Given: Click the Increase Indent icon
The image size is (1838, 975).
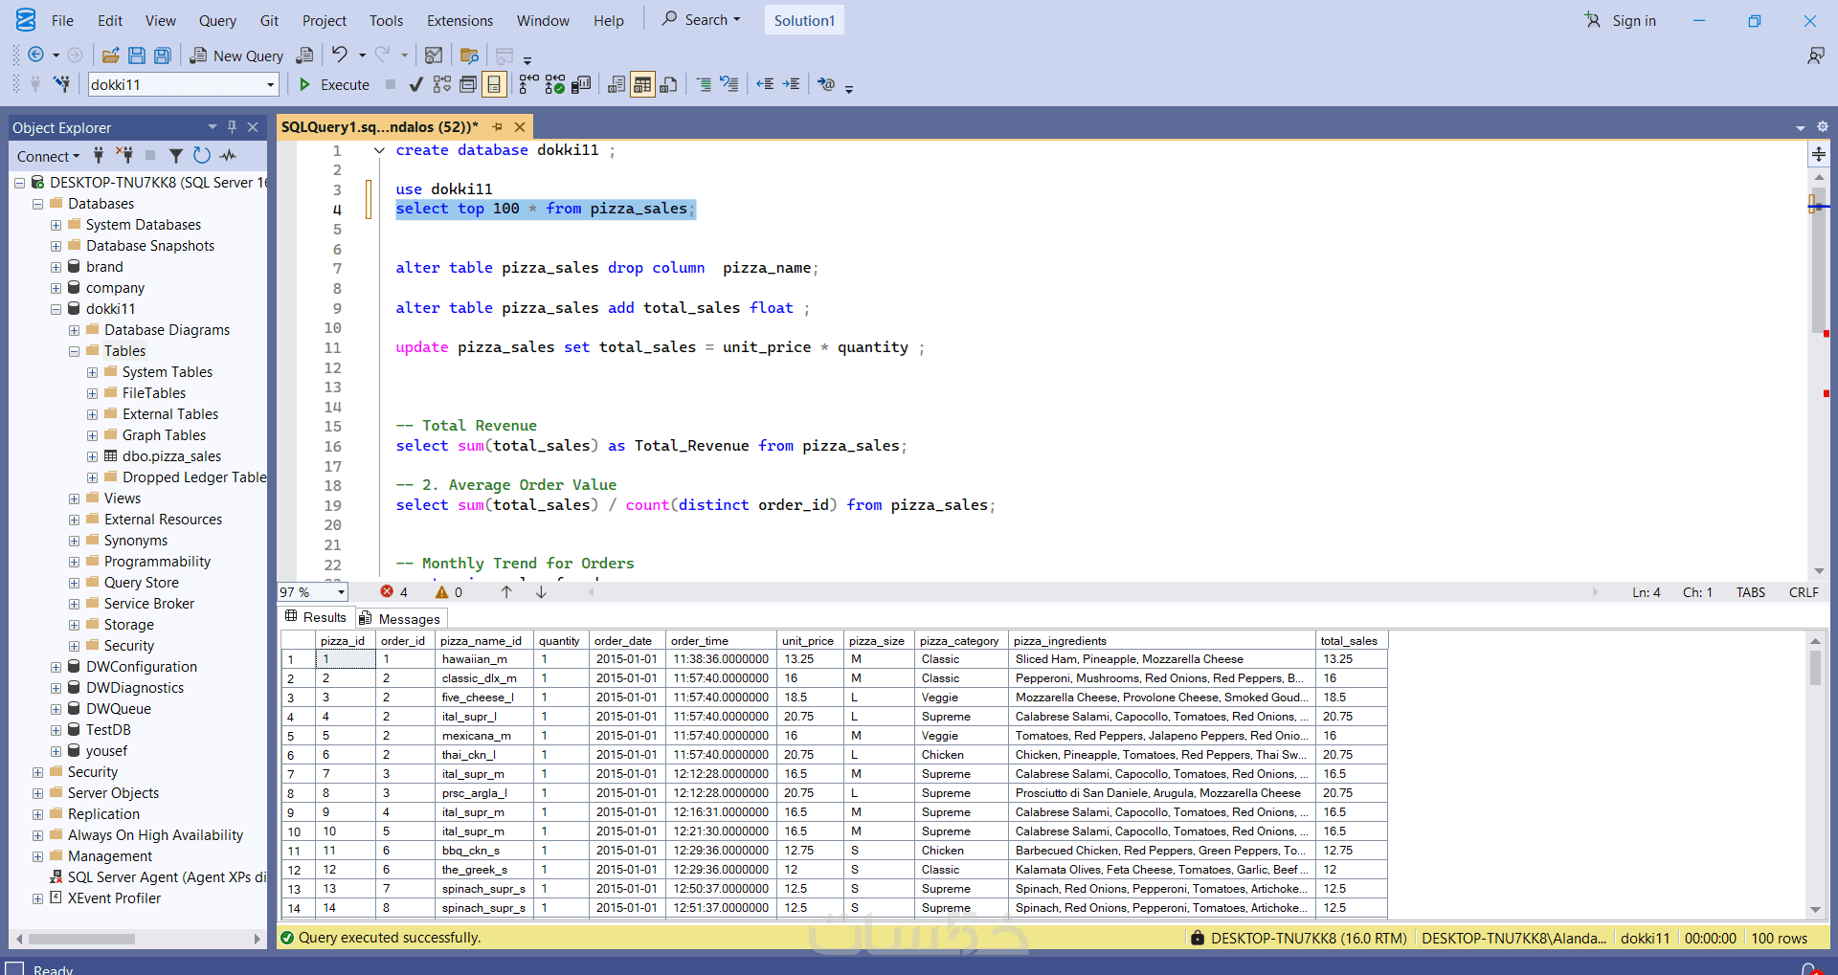Looking at the screenshot, I should pyautogui.click(x=791, y=85).
